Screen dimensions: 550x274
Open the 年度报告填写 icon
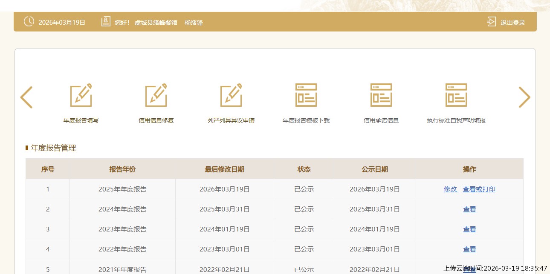point(81,95)
